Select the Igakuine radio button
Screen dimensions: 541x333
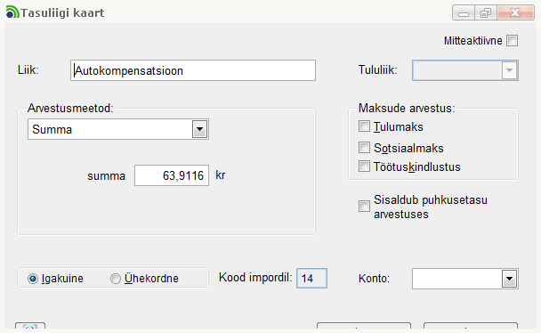(x=33, y=279)
